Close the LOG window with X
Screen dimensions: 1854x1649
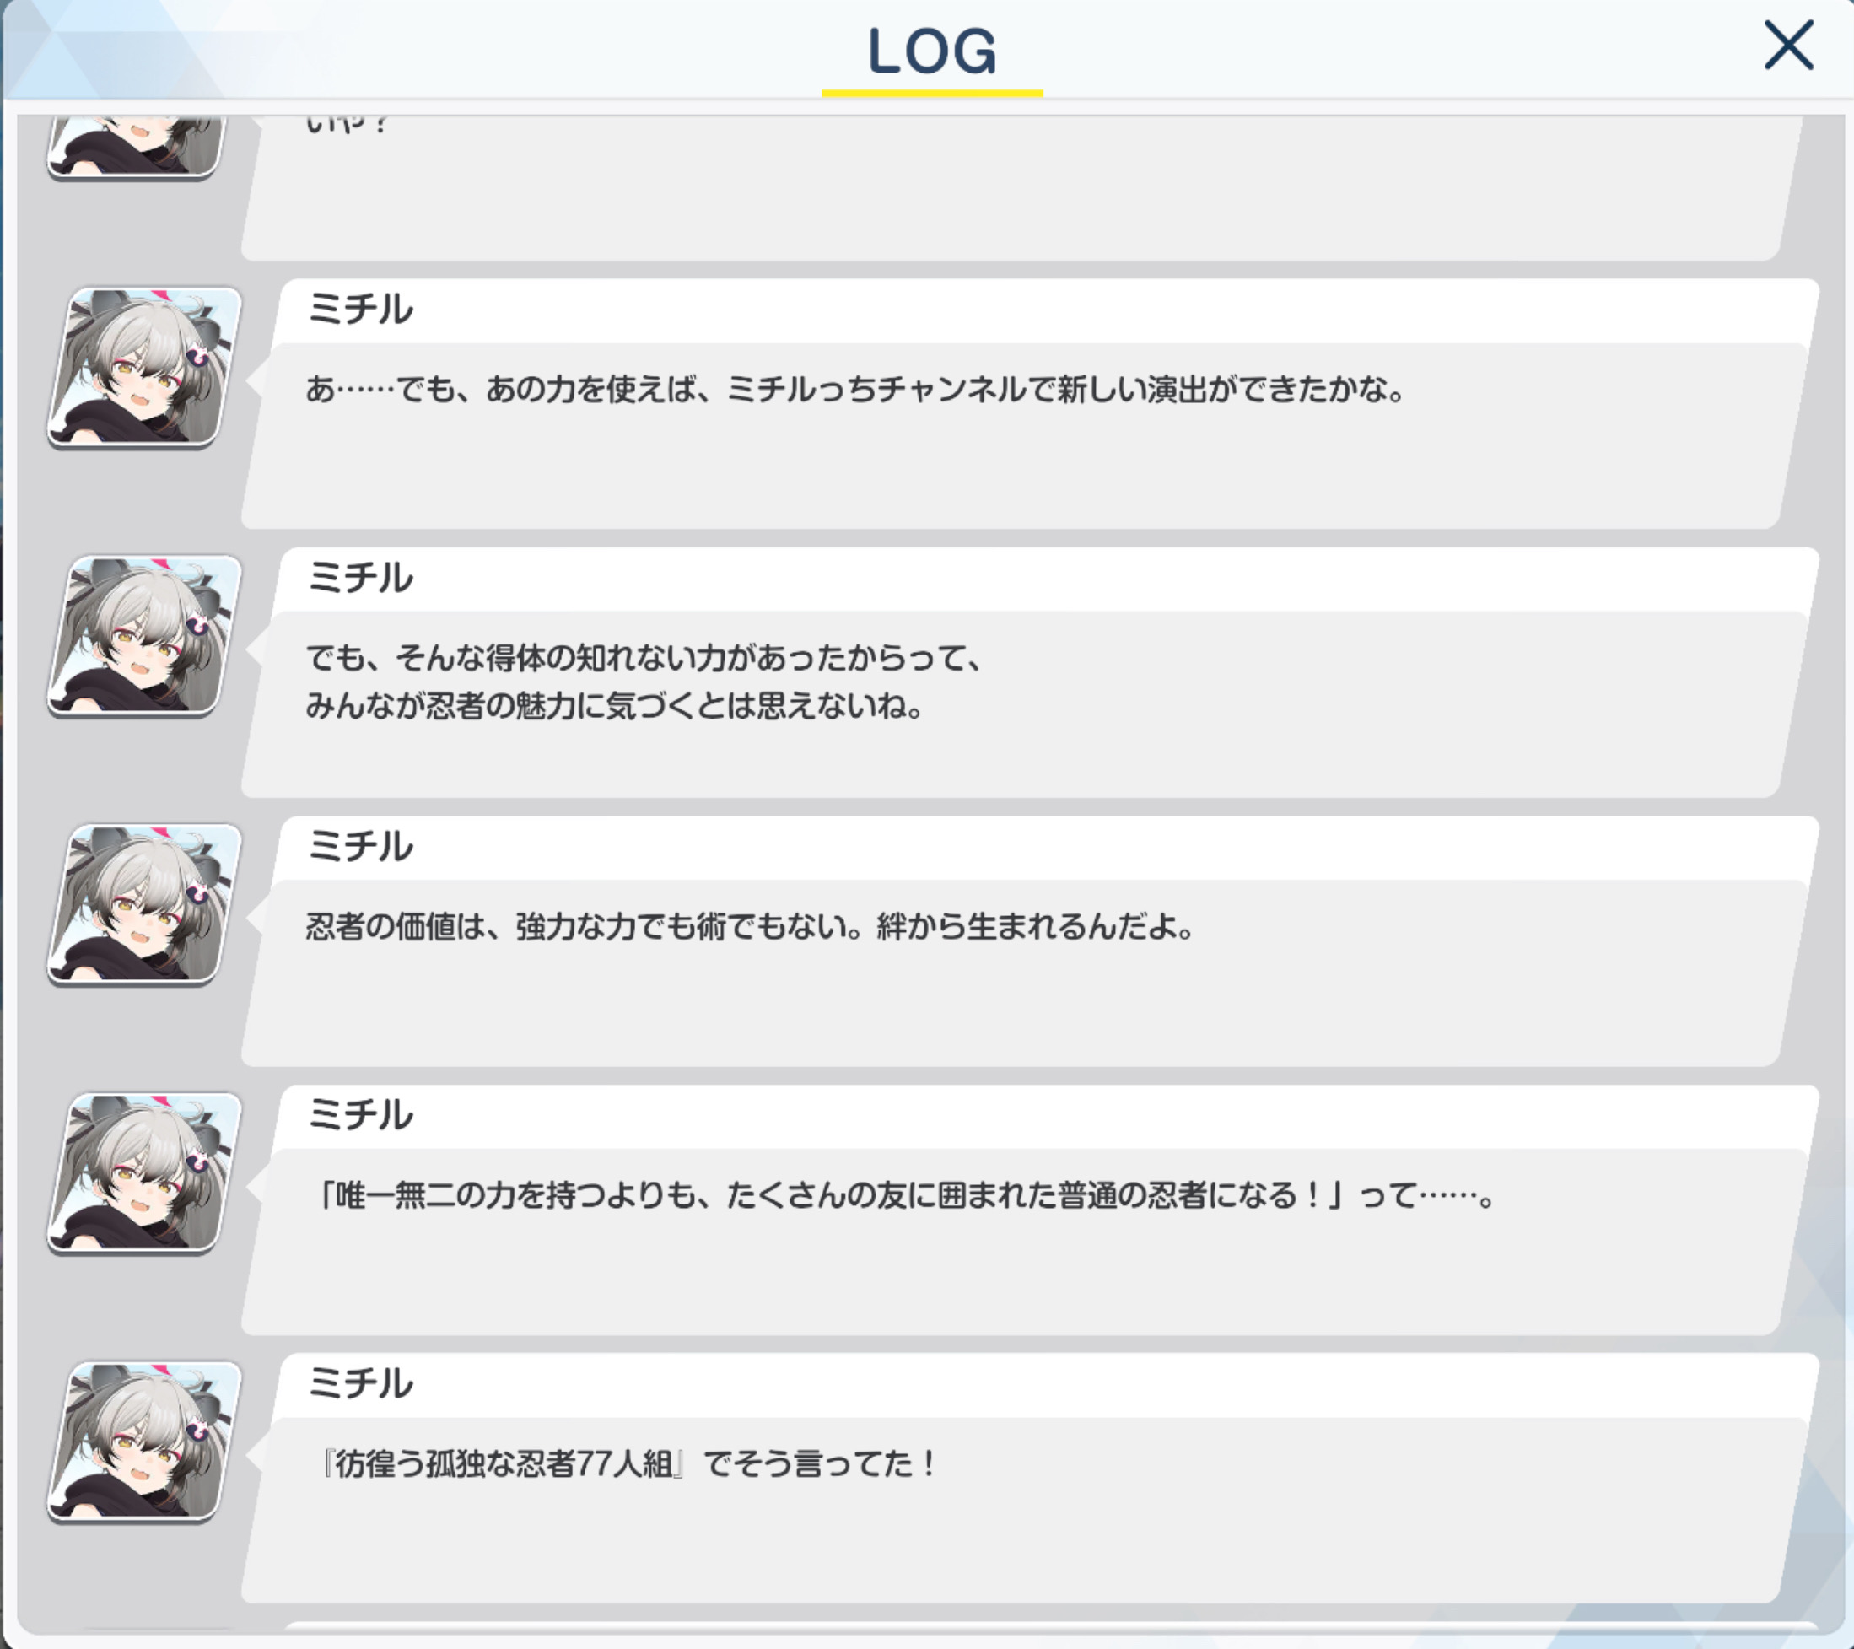point(1788,46)
